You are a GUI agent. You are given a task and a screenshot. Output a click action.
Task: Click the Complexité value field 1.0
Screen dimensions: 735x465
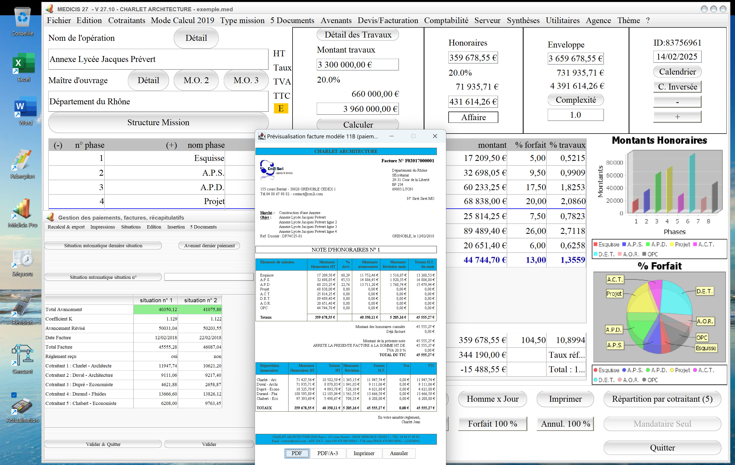click(576, 115)
